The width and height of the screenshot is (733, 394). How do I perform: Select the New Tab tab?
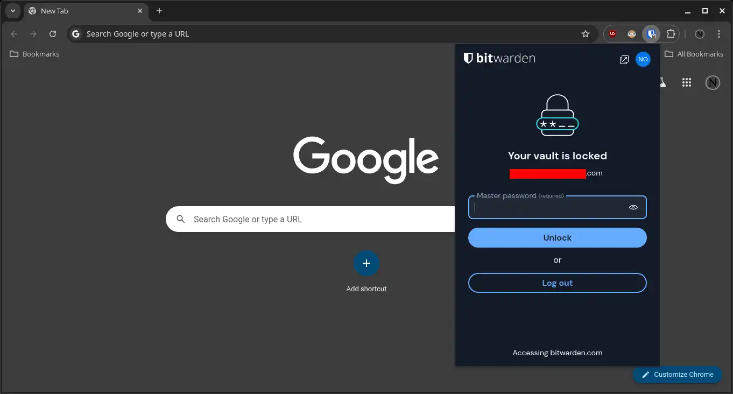click(x=81, y=11)
